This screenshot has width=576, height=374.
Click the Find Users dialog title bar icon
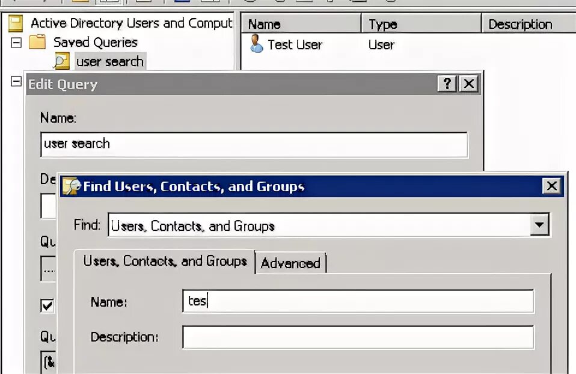pos(72,186)
